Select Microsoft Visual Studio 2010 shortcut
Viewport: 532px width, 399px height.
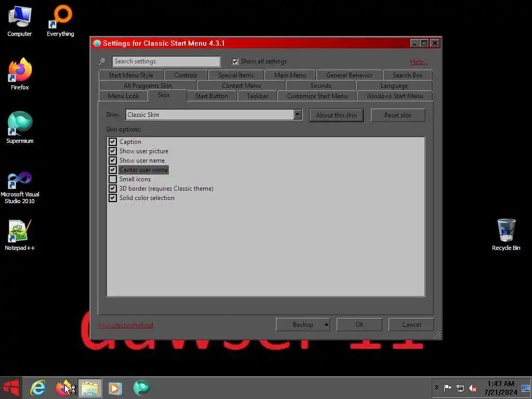click(20, 188)
